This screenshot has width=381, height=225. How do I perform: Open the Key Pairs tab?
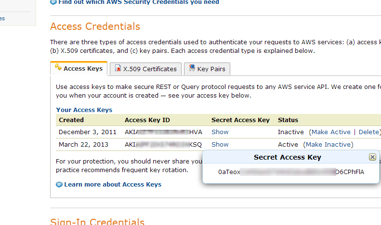pos(207,69)
